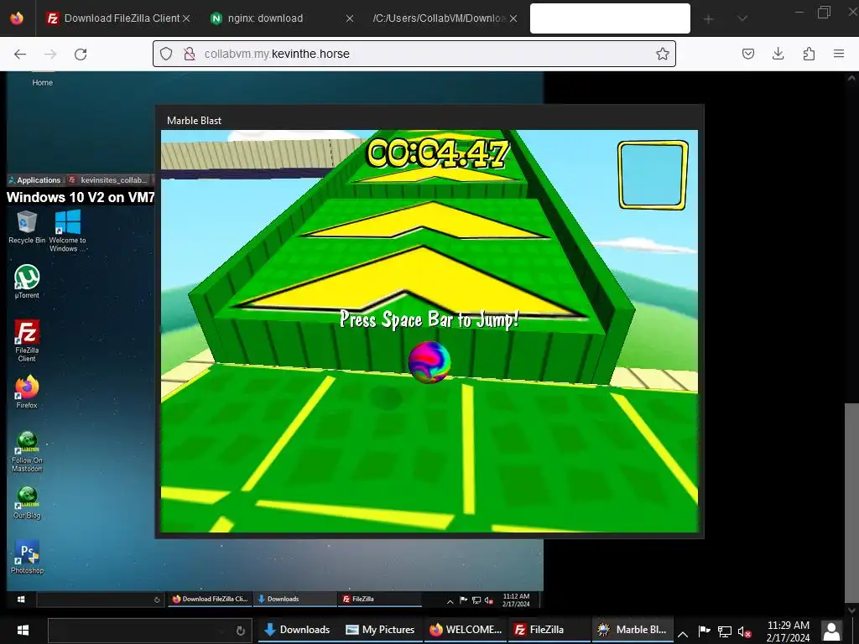Launch the FileZilla Client desktop icon

click(27, 340)
